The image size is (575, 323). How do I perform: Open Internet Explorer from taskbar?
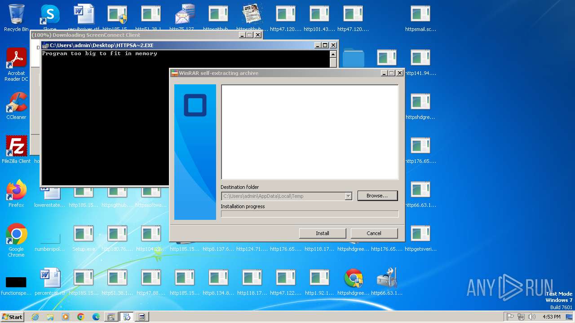coord(35,317)
